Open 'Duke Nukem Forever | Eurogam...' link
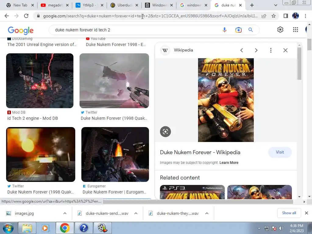This screenshot has width=312, height=234. coord(115,192)
